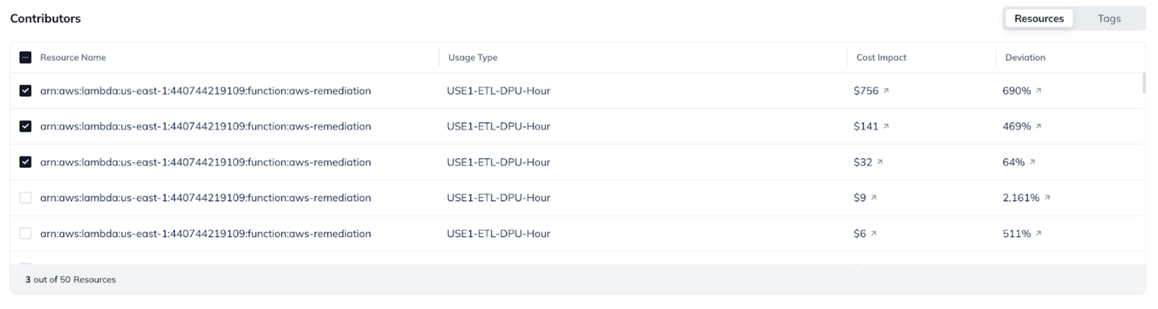The height and width of the screenshot is (309, 1158).
Task: Open the arrow icon next to 64%
Action: [1033, 162]
